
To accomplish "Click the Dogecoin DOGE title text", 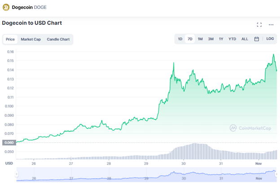I will coord(29,7).
